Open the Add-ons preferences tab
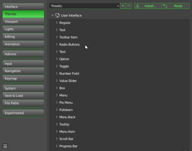The image size is (192, 151). click(x=23, y=54)
